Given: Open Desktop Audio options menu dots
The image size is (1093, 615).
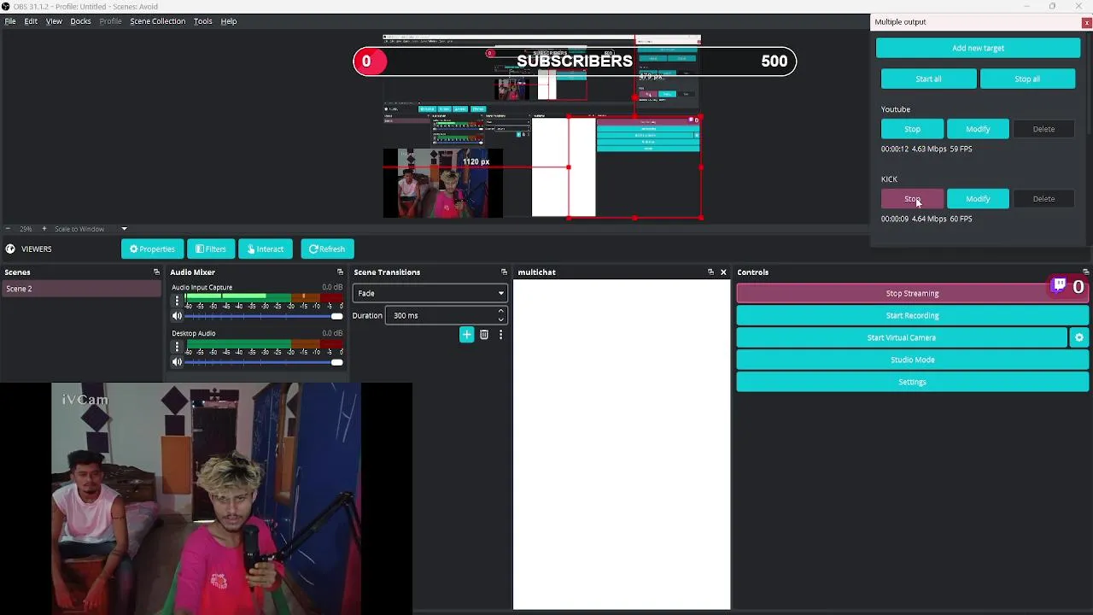Looking at the screenshot, I should [177, 347].
